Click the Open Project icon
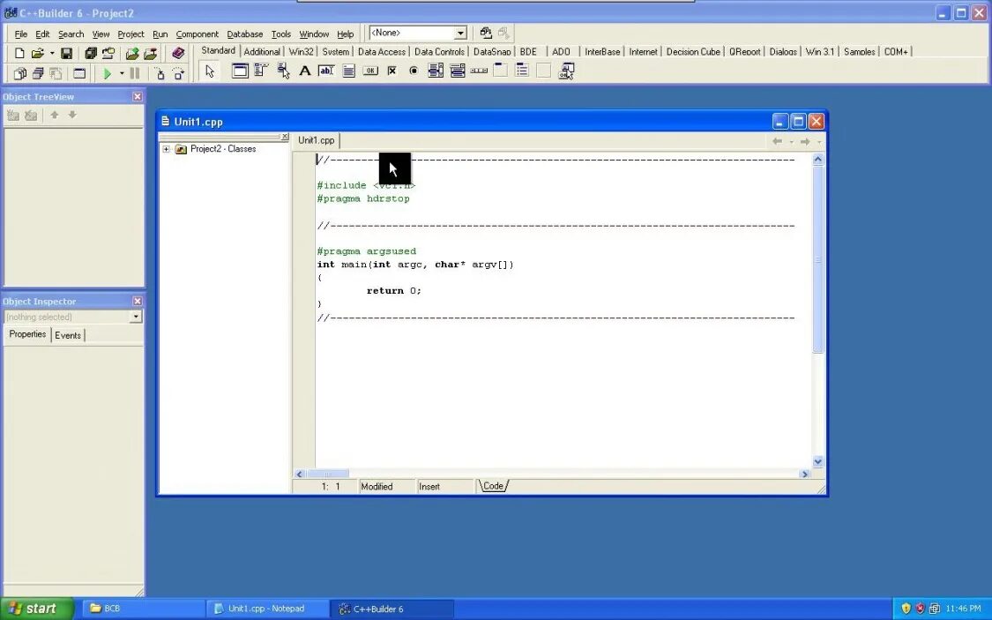The width and height of the screenshot is (992, 620). pos(108,54)
